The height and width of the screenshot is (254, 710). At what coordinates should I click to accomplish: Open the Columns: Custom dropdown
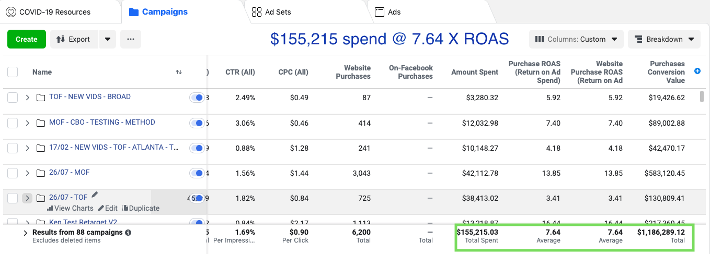click(x=576, y=39)
